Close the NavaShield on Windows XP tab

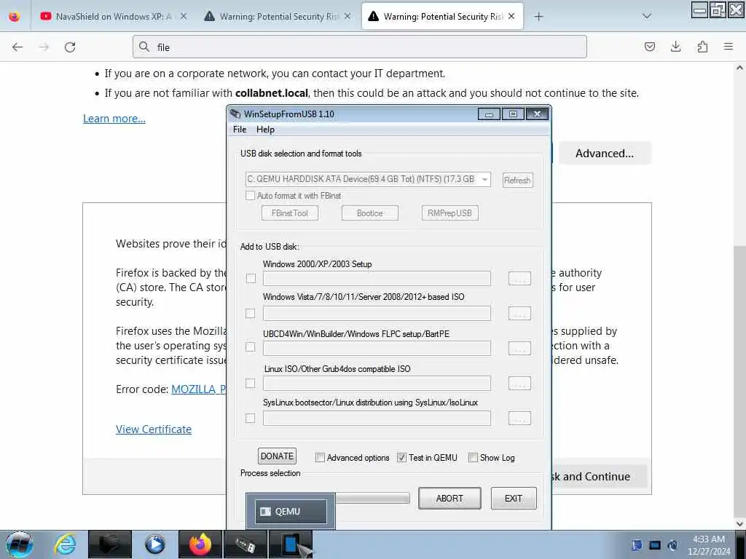pos(184,16)
